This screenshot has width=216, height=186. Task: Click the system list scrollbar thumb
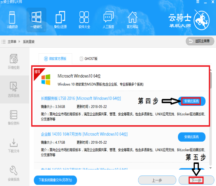click(211, 80)
